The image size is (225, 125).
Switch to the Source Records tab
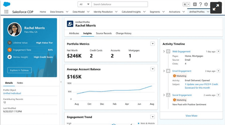click(104, 33)
